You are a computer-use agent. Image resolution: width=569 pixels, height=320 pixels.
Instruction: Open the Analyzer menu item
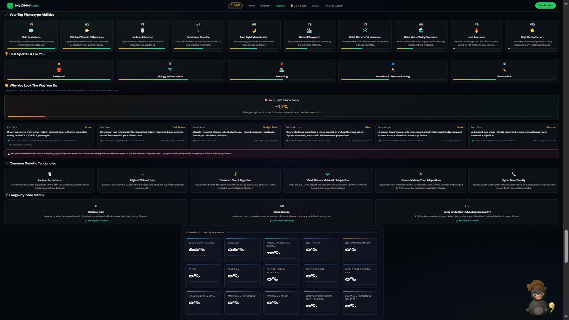coord(265,6)
